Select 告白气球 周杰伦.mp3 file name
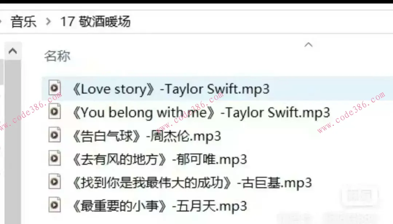The image size is (393, 224). (147, 136)
